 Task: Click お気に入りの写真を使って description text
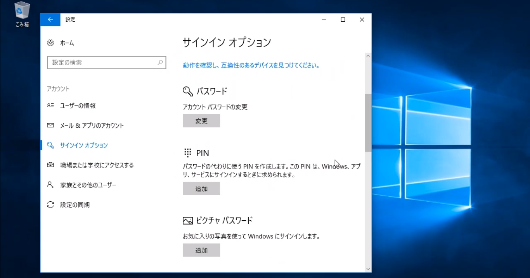[251, 236]
